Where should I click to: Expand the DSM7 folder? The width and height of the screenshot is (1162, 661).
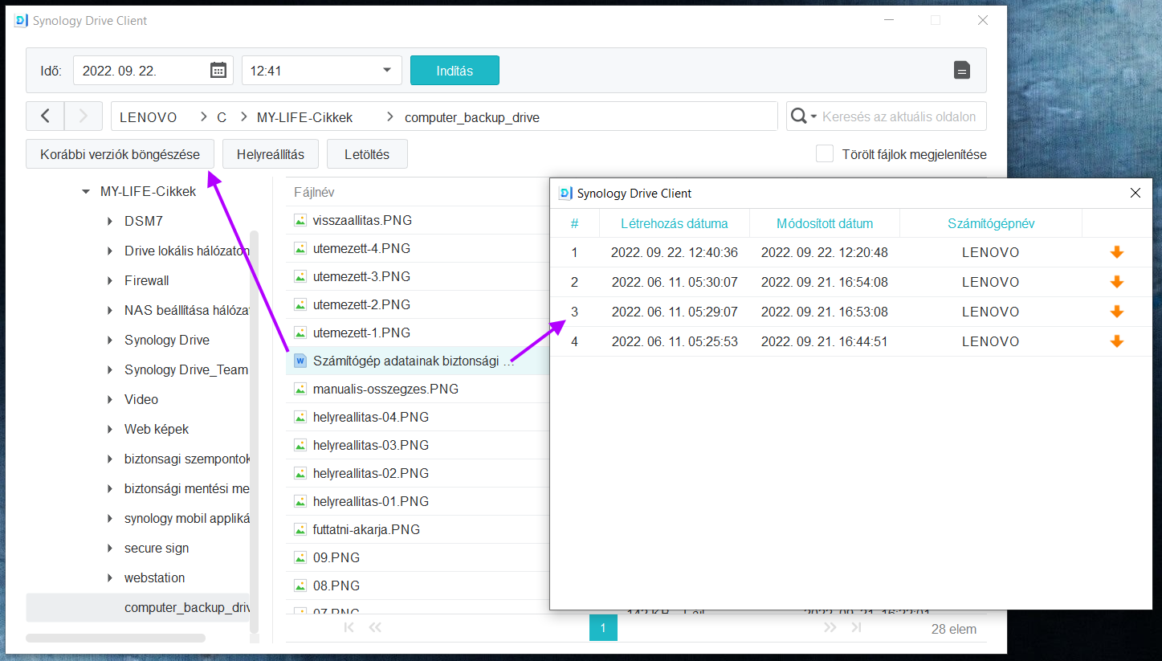[x=110, y=222]
